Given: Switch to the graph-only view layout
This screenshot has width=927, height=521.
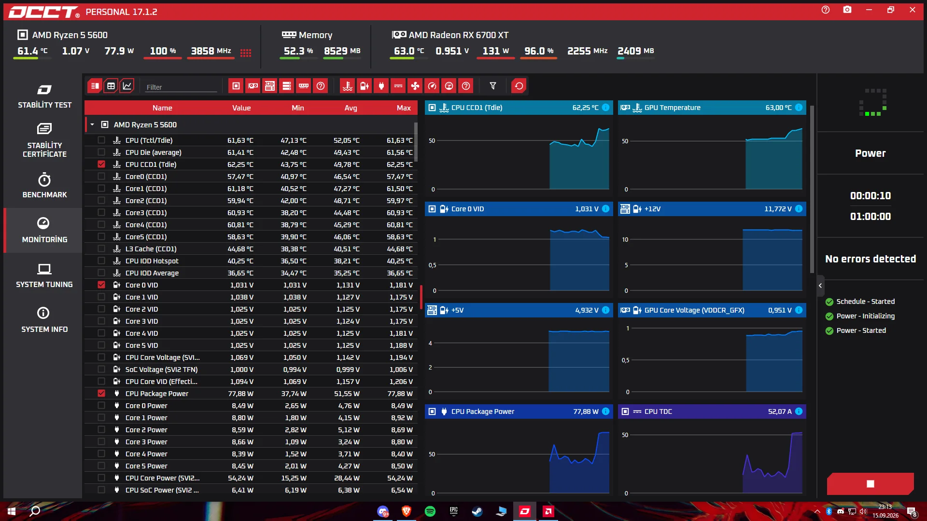Looking at the screenshot, I should pos(127,86).
